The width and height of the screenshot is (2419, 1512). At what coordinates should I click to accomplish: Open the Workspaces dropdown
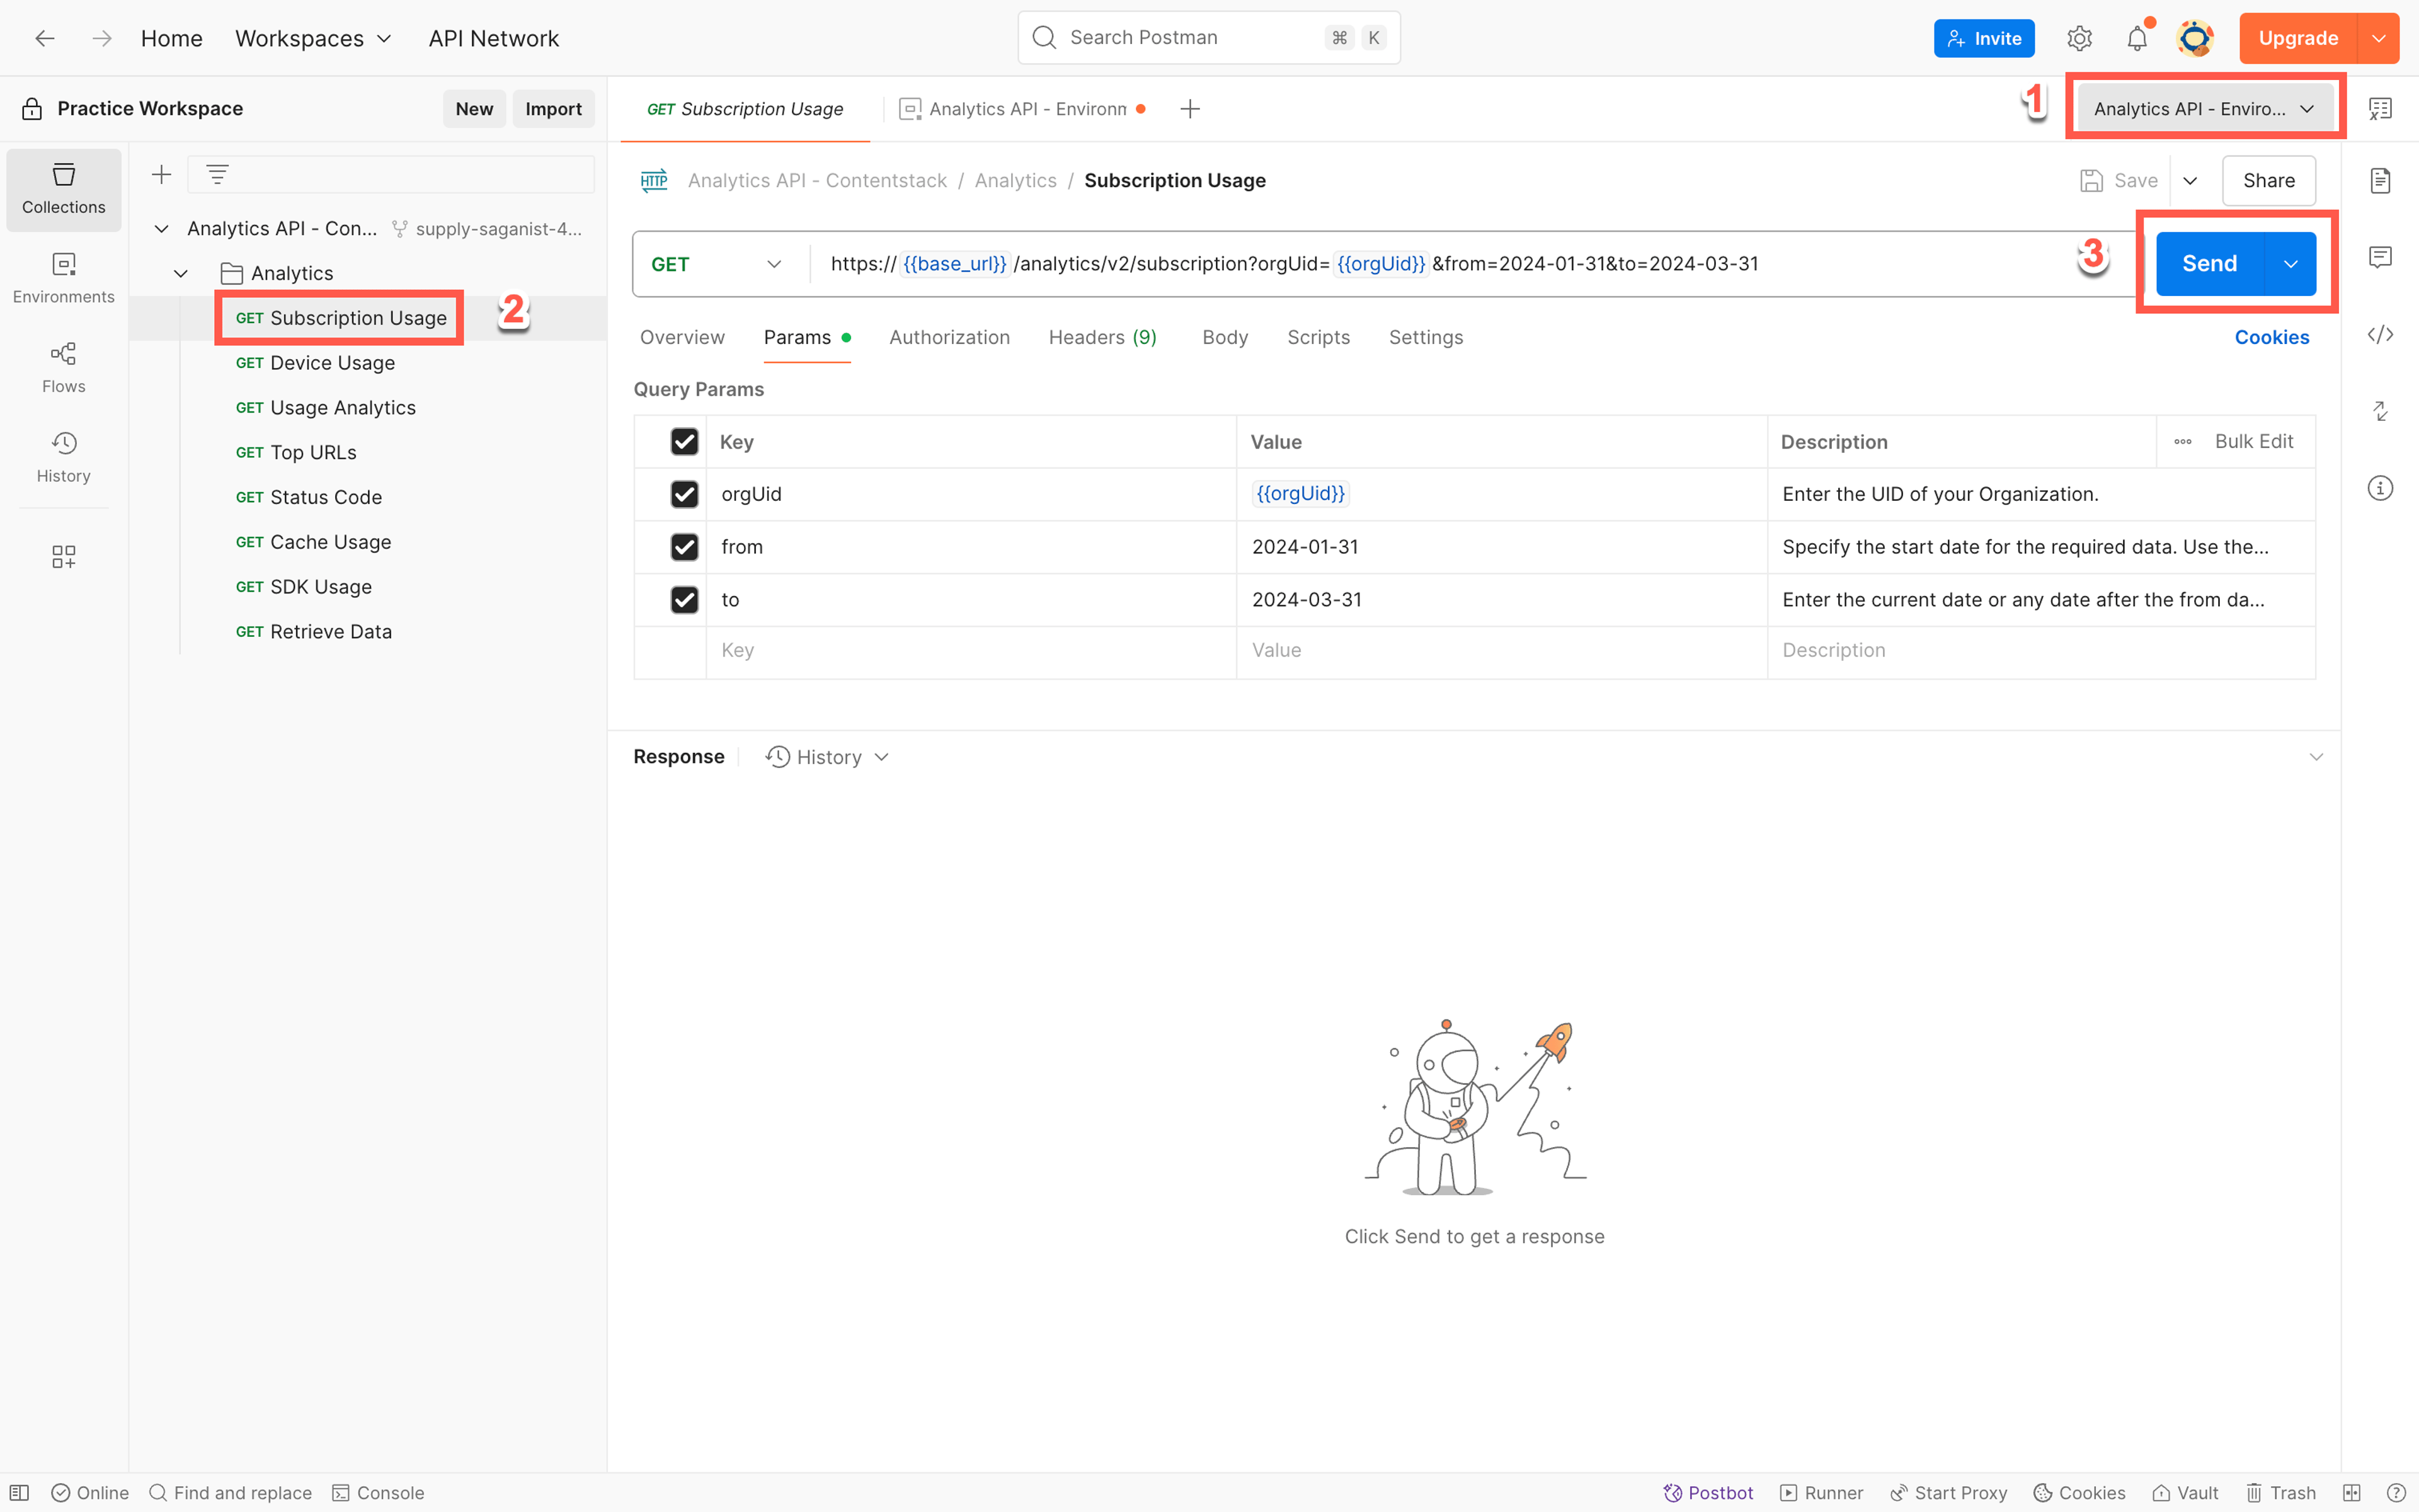[x=313, y=38]
